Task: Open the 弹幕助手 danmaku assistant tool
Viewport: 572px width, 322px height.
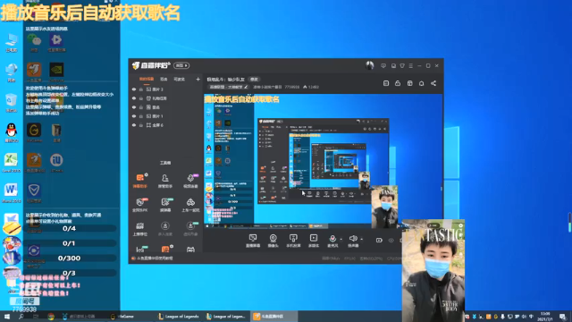Action: point(139,181)
